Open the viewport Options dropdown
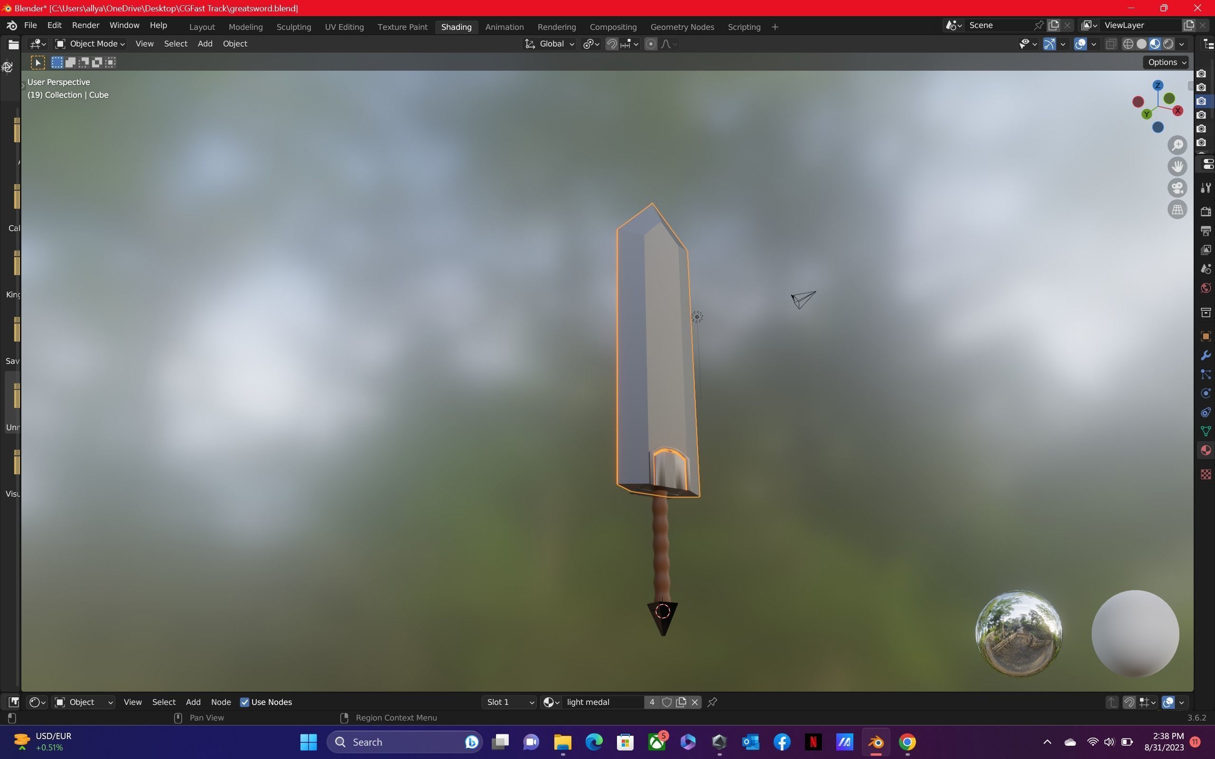Screen dimensions: 1215x759 click(x=1166, y=62)
